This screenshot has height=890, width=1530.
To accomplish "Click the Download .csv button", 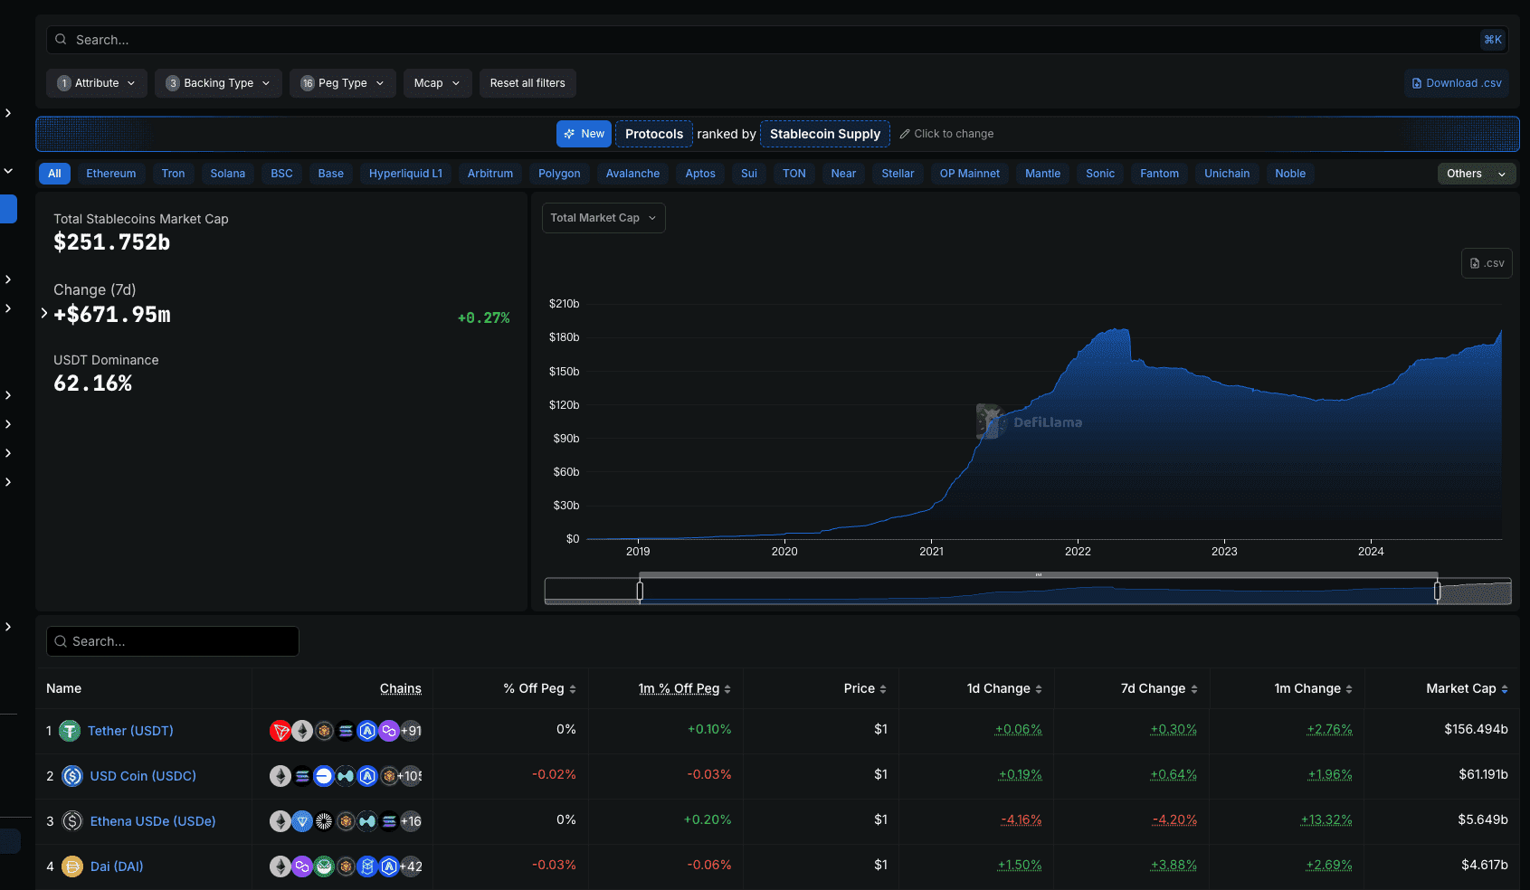I will click(x=1457, y=83).
